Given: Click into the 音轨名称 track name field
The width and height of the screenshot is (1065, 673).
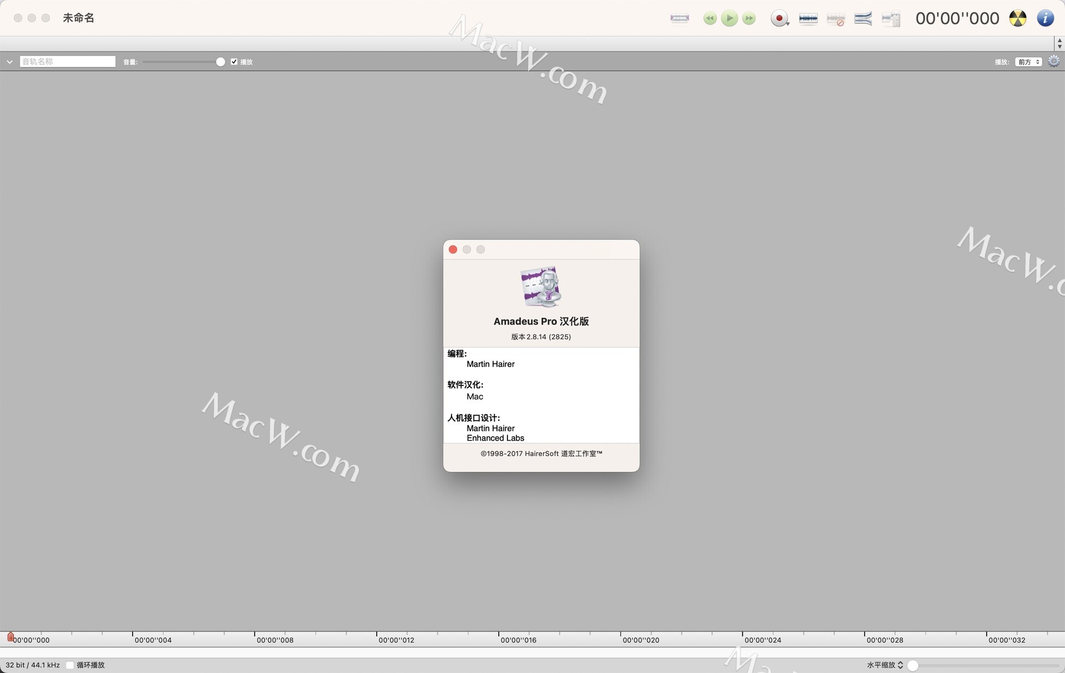Looking at the screenshot, I should pyautogui.click(x=68, y=62).
